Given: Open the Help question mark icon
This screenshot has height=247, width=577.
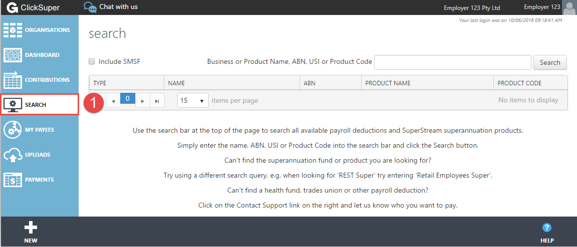Looking at the screenshot, I should [547, 228].
